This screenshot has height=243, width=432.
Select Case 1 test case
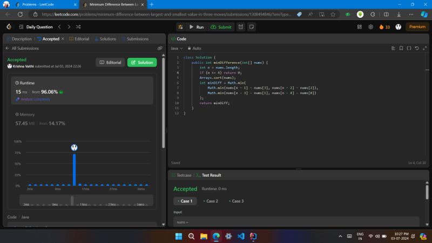click(185, 201)
